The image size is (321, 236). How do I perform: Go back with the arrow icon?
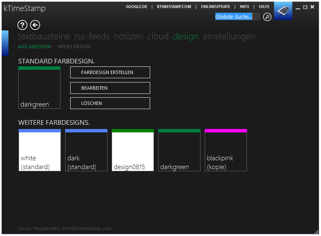pos(35,25)
